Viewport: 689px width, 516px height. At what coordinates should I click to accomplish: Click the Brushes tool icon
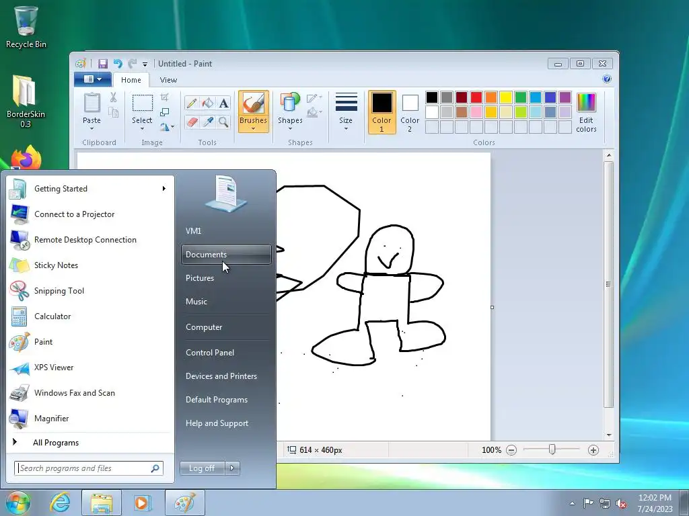(x=254, y=103)
